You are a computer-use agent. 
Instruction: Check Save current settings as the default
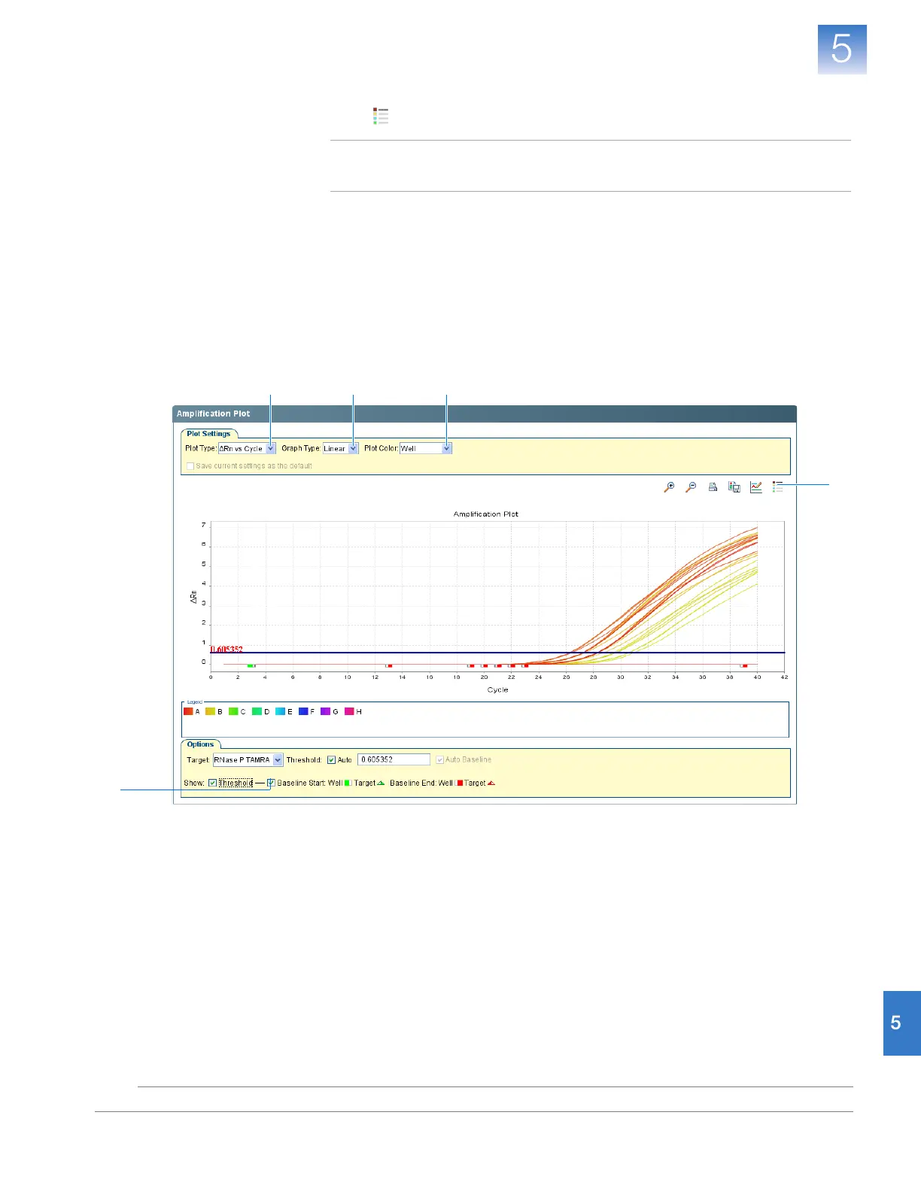[x=190, y=466]
